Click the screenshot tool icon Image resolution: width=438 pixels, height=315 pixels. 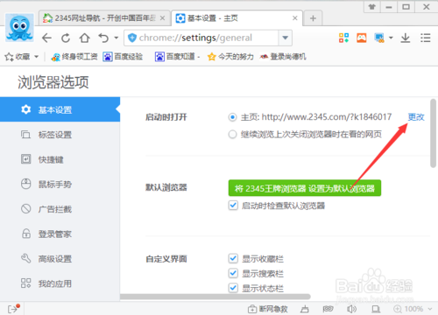379,38
